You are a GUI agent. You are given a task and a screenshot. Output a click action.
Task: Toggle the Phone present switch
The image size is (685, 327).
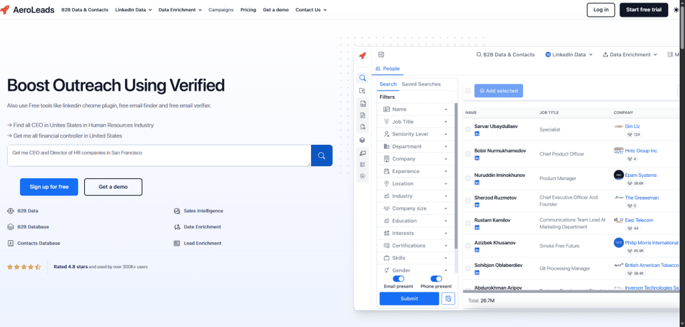coord(436,278)
